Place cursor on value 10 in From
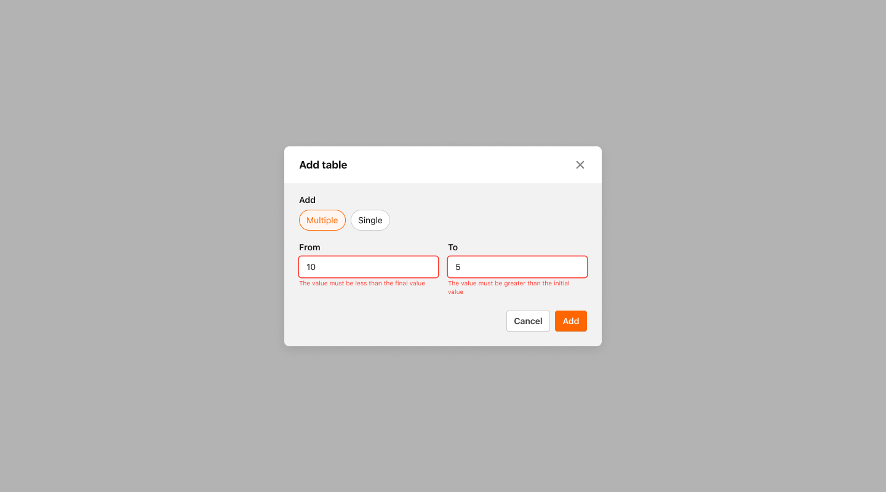The image size is (886, 492). (311, 267)
